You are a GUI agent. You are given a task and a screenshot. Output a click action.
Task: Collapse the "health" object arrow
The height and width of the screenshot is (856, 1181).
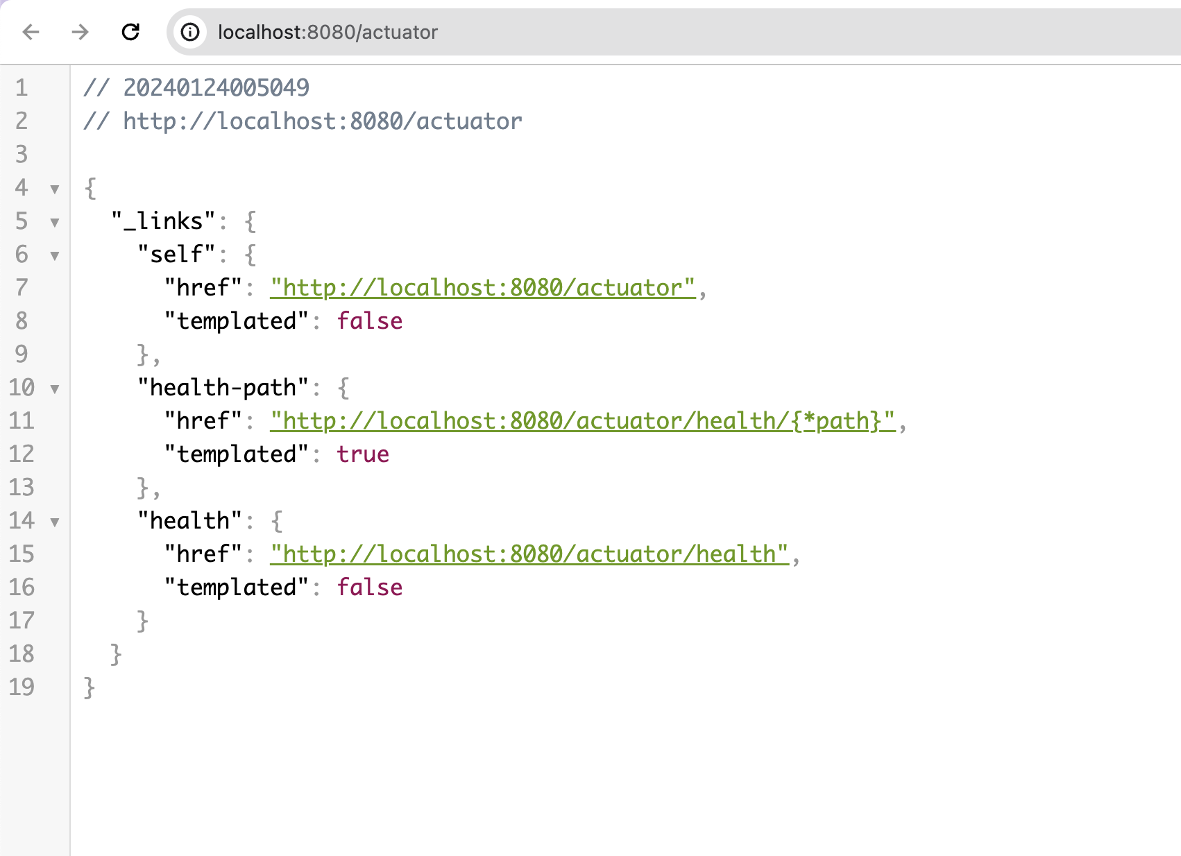55,522
